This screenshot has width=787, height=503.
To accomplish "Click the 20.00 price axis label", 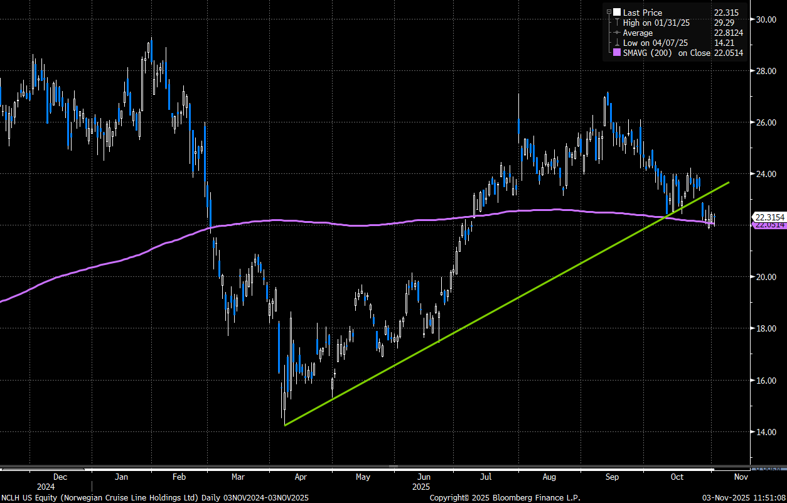I will 767,277.
